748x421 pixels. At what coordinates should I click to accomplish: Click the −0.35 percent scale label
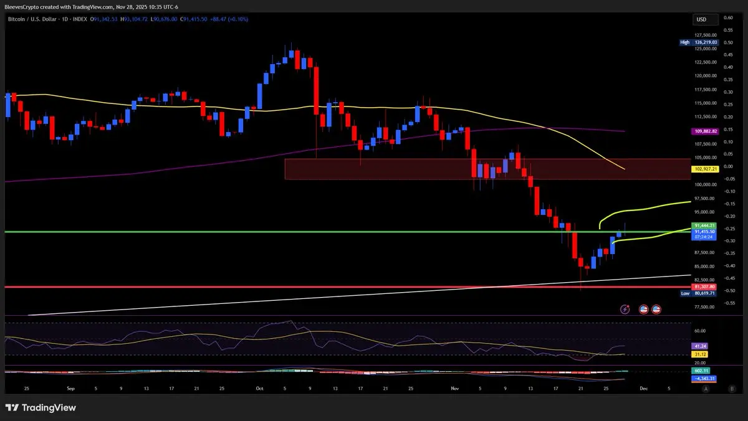tap(728, 253)
